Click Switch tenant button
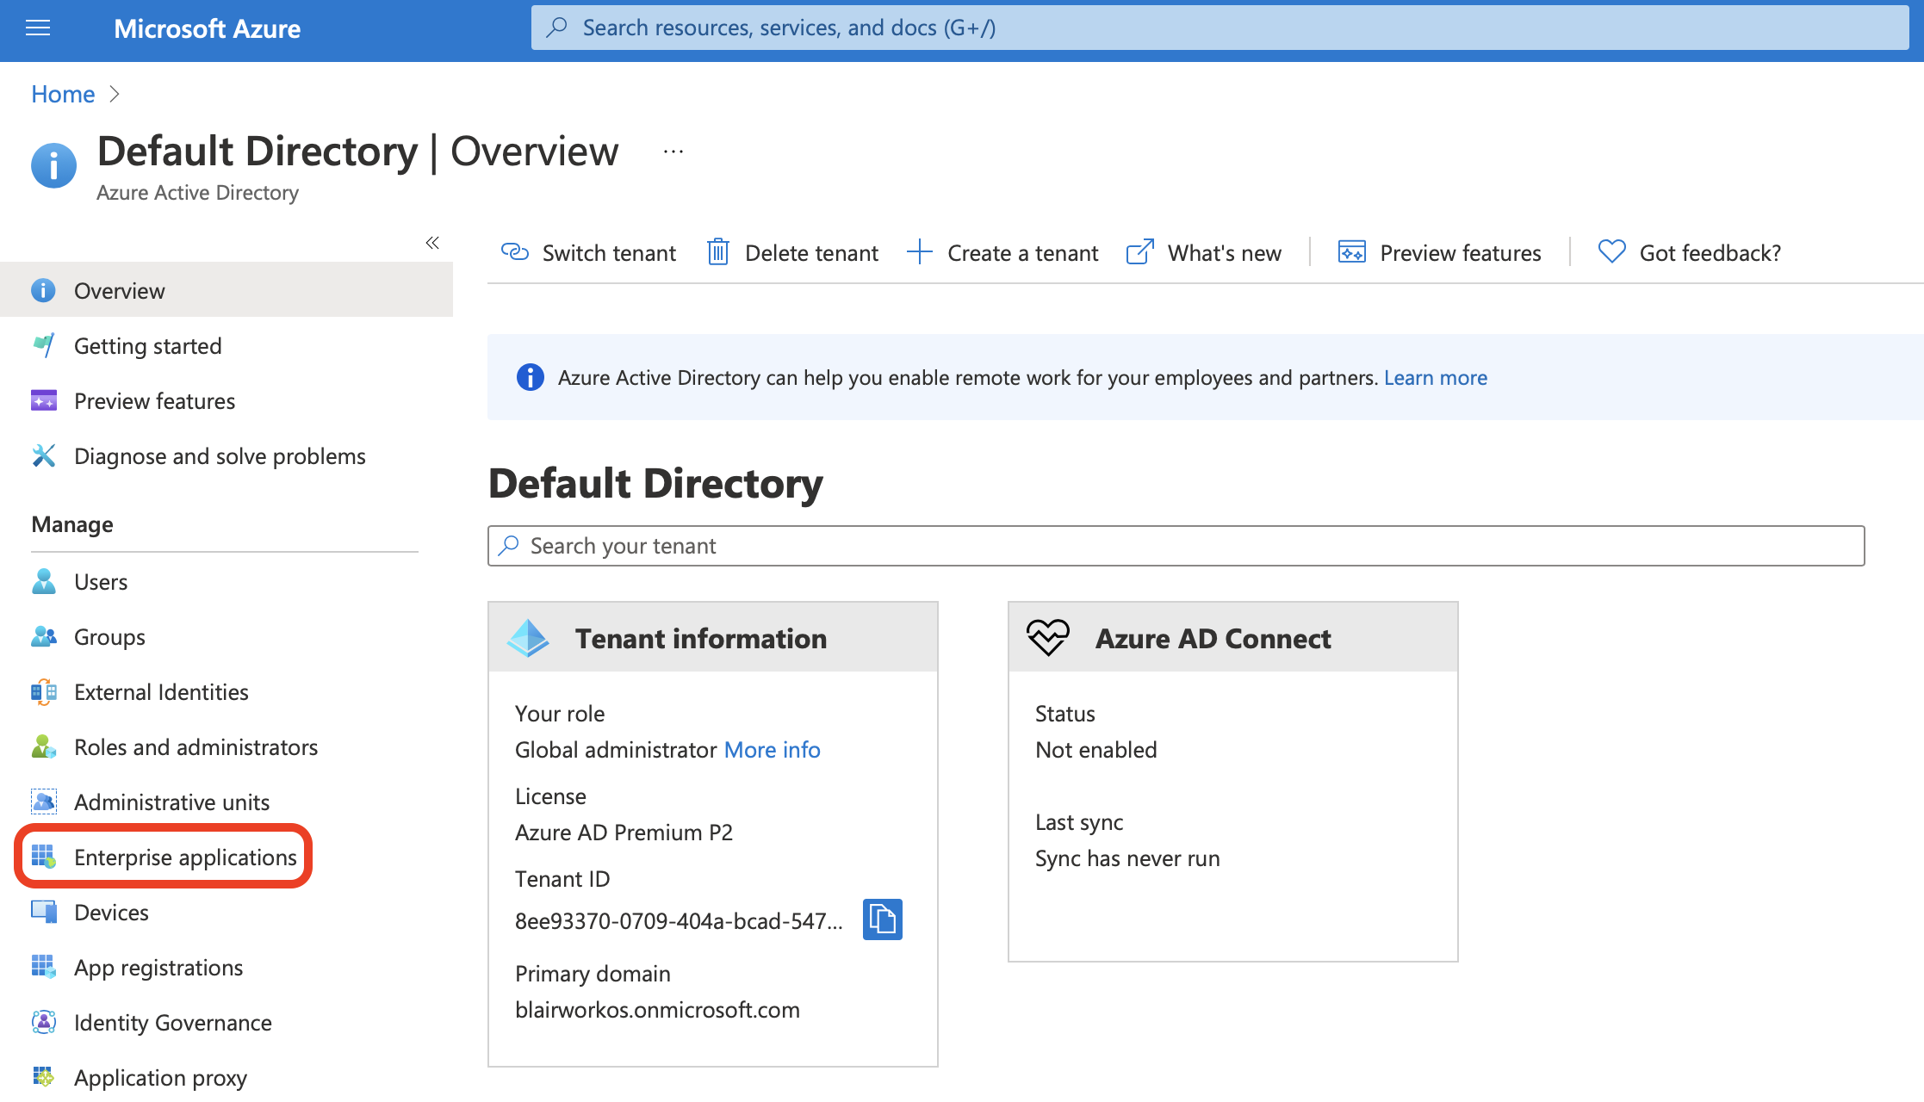Viewport: 1924px width, 1102px height. point(589,252)
